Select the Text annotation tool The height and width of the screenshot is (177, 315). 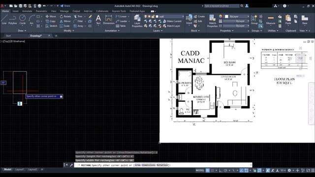click(98, 20)
